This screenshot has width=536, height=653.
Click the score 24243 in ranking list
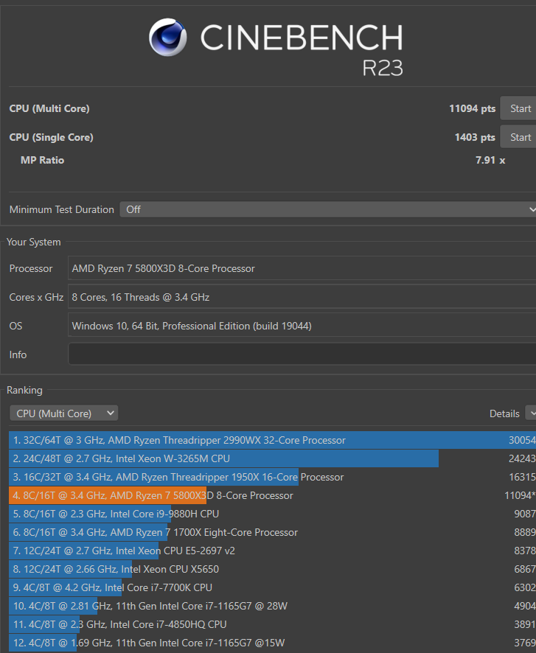(x=522, y=458)
